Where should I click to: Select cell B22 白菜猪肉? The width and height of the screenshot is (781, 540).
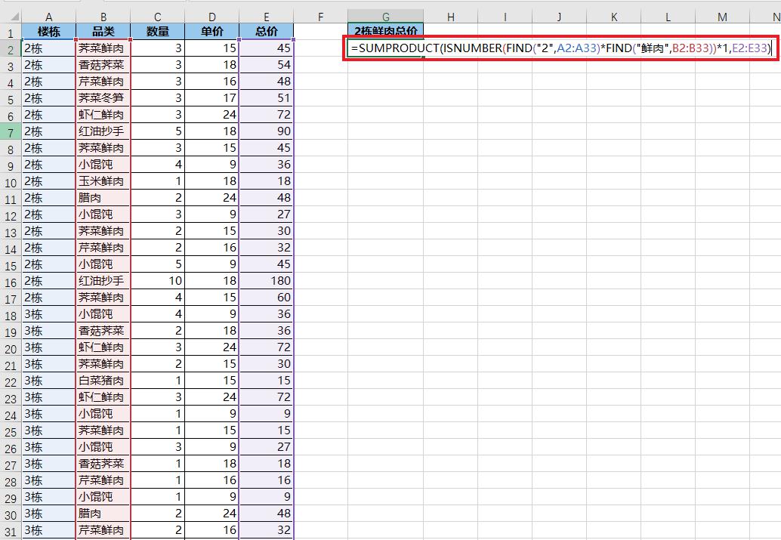coord(103,381)
